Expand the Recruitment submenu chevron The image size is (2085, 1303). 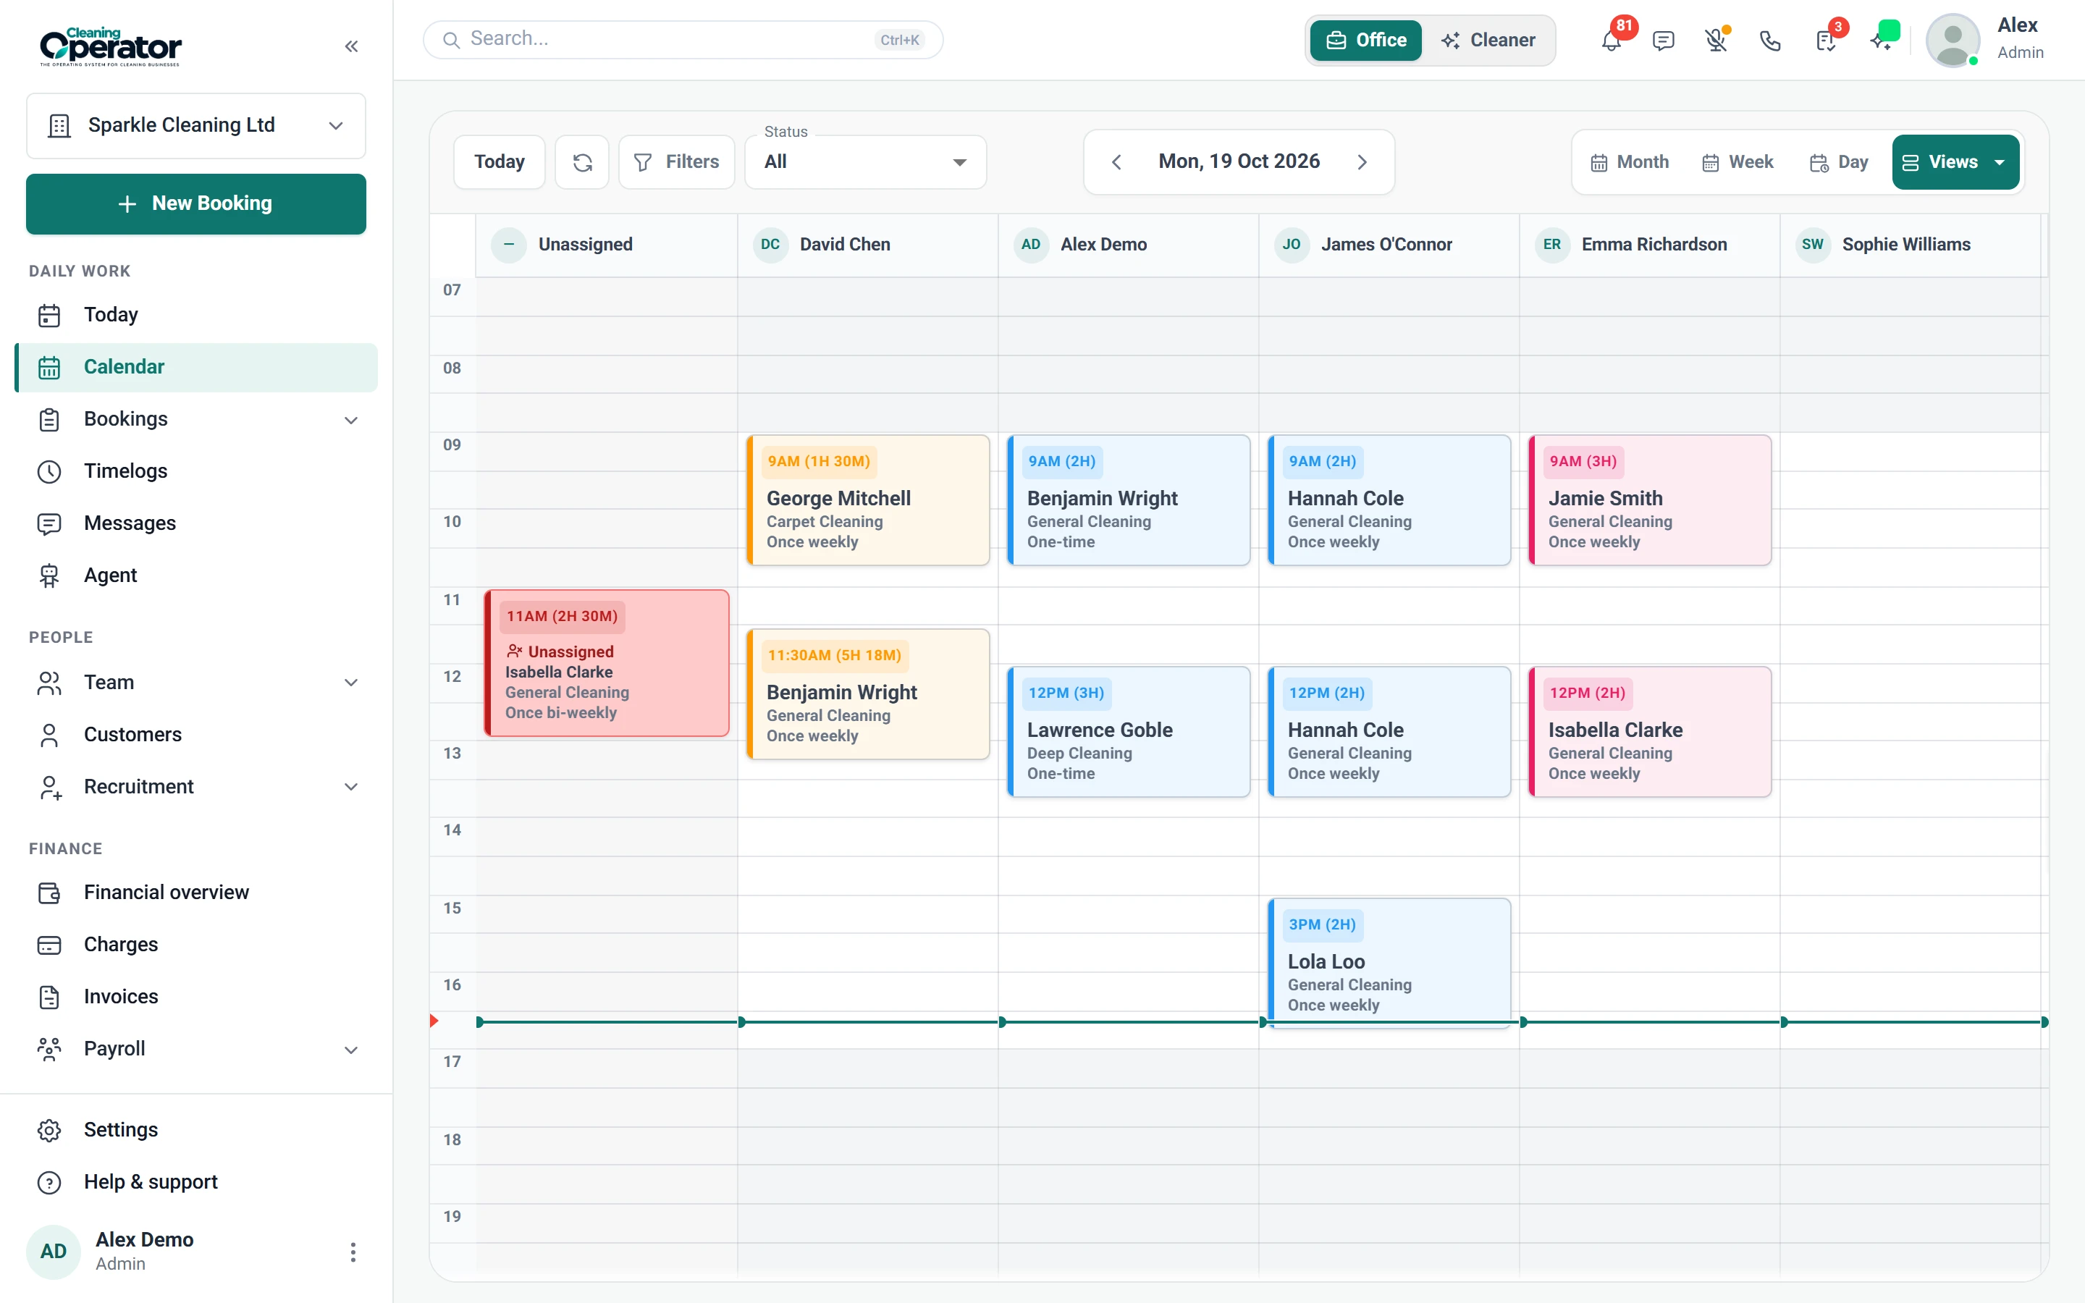pyautogui.click(x=350, y=787)
